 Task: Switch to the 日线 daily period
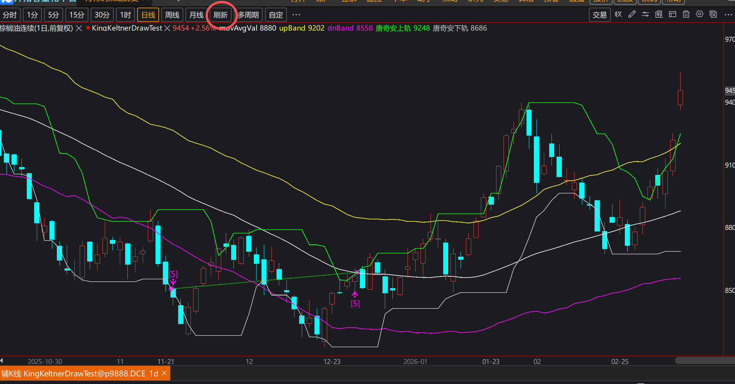coord(148,15)
